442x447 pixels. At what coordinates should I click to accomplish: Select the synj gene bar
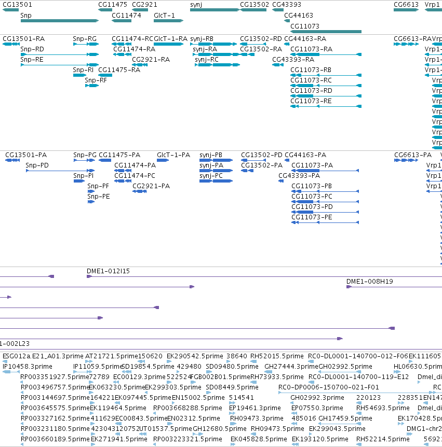point(215,10)
